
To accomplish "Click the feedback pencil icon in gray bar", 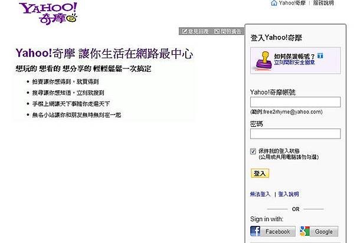I will click(x=185, y=31).
